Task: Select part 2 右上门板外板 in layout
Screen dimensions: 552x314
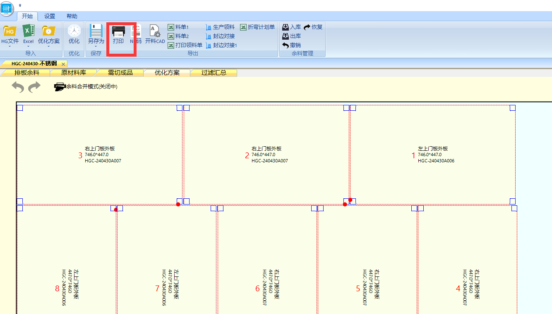Action: [266, 155]
